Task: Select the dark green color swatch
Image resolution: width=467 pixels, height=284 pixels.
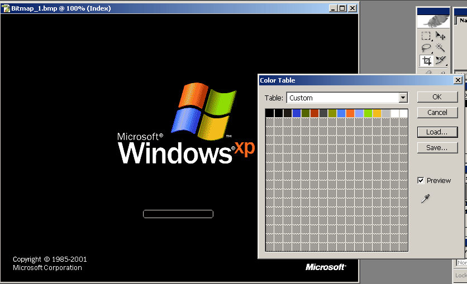Action: tap(306, 113)
